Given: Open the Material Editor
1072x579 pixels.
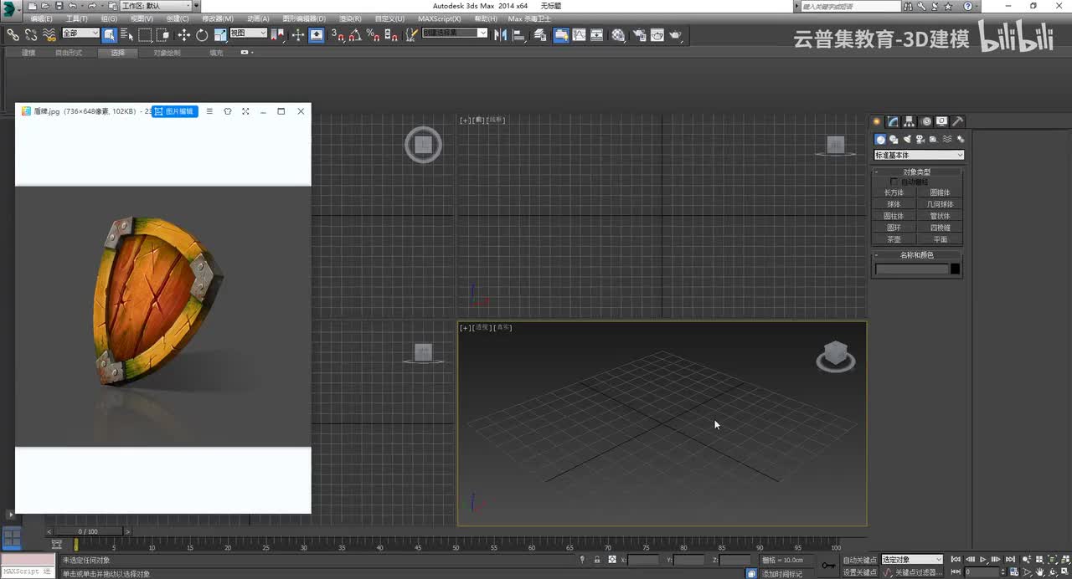Looking at the screenshot, I should (x=618, y=35).
